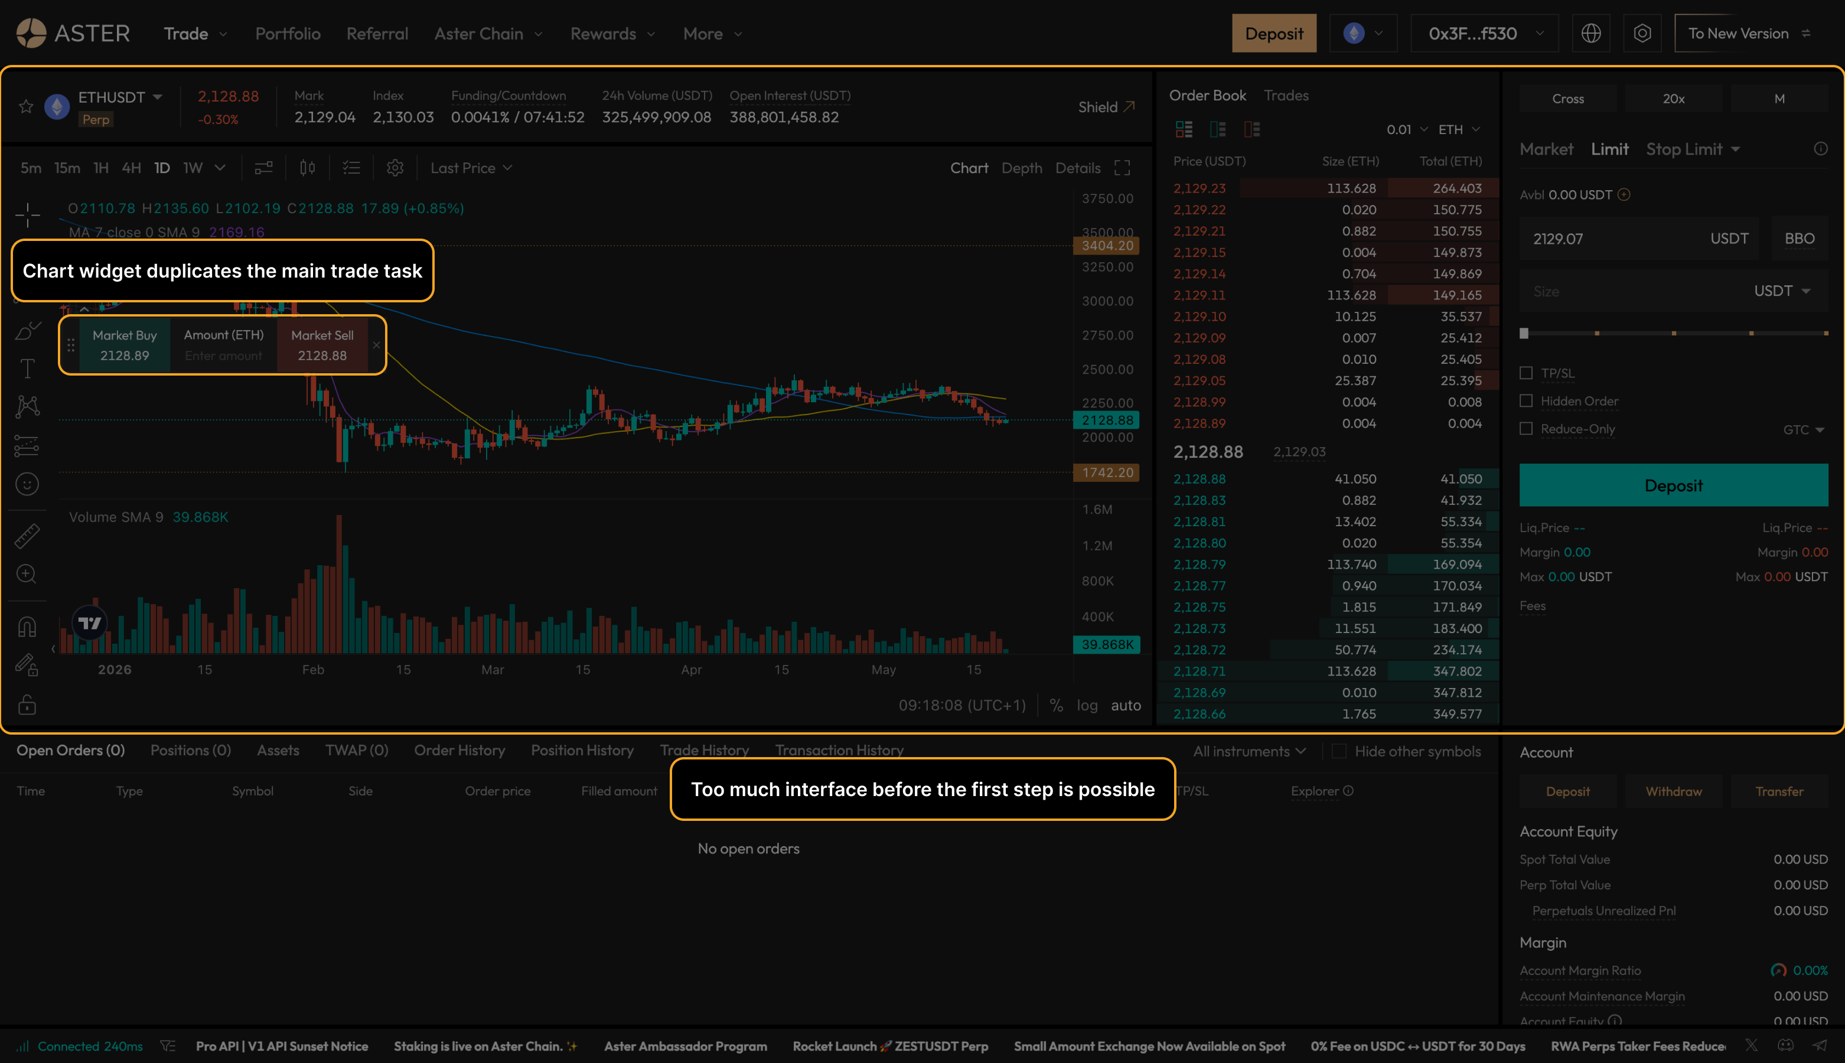Show bids-only order book layout
The width and height of the screenshot is (1845, 1063).
click(1218, 129)
